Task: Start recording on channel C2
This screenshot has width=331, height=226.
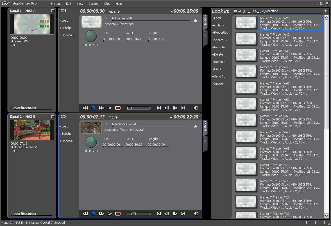Action: pos(118,214)
